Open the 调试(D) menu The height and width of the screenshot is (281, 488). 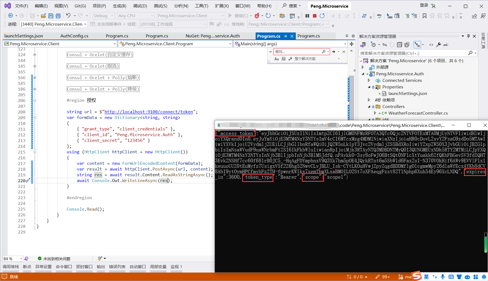(140, 6)
